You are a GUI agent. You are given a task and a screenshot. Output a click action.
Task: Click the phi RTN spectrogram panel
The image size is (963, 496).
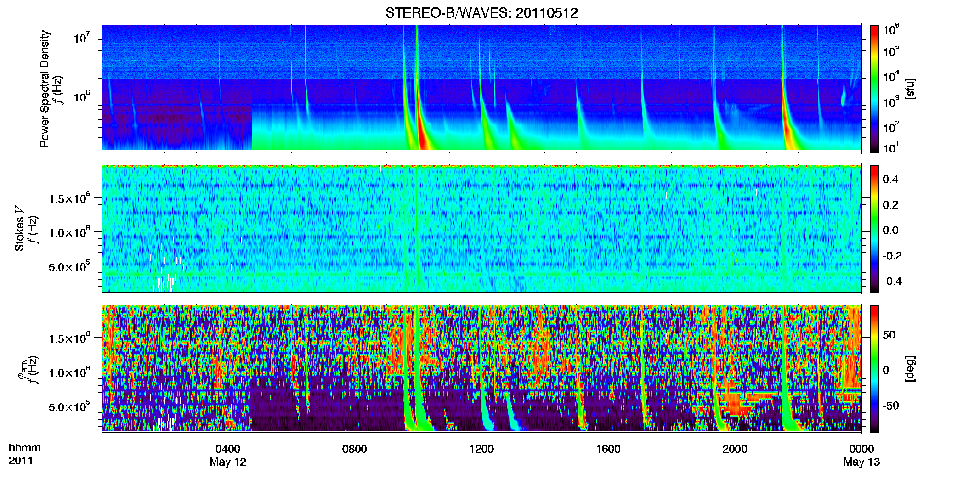[481, 368]
